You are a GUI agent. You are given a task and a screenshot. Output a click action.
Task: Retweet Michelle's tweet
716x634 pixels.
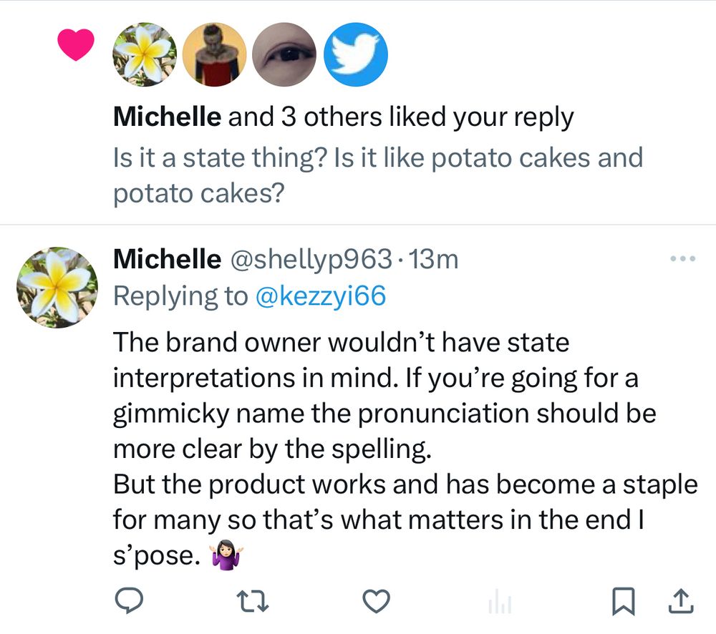pos(253,602)
